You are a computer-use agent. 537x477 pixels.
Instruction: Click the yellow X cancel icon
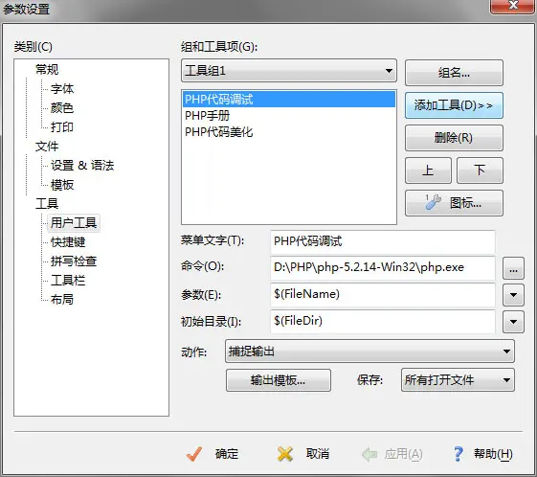pos(285,454)
